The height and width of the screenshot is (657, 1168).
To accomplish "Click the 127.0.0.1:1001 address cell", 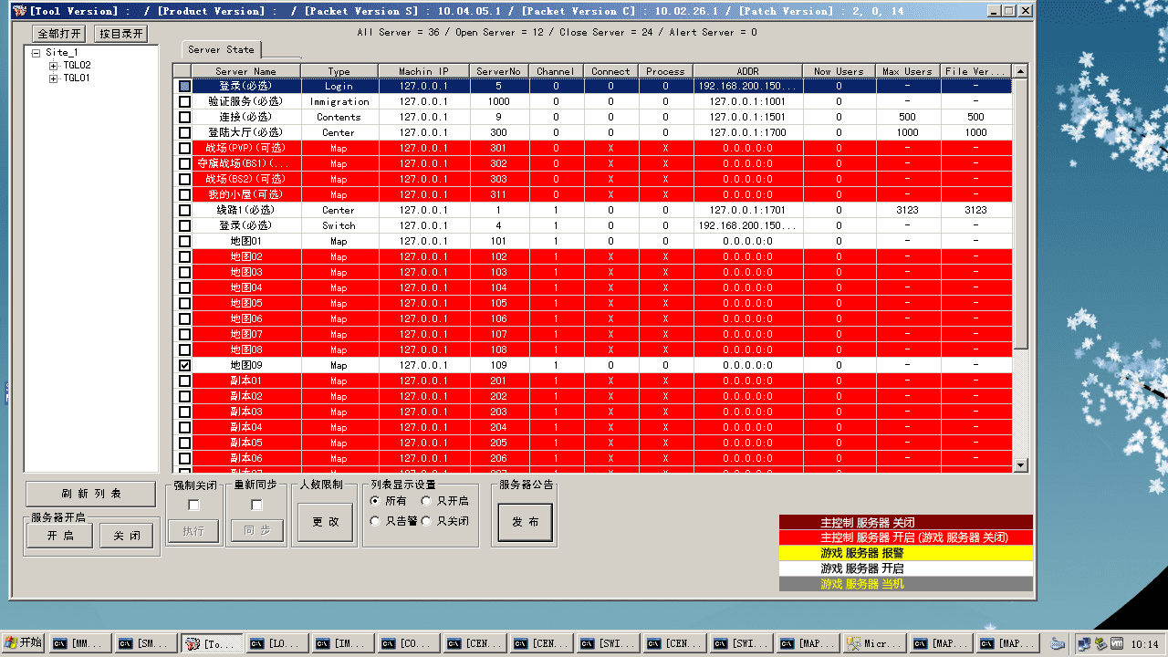I will coord(747,102).
